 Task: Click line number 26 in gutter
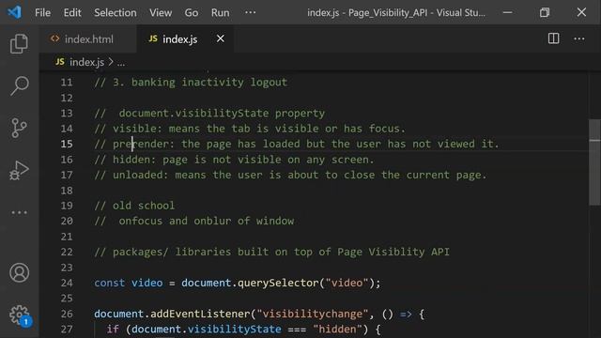(x=67, y=314)
